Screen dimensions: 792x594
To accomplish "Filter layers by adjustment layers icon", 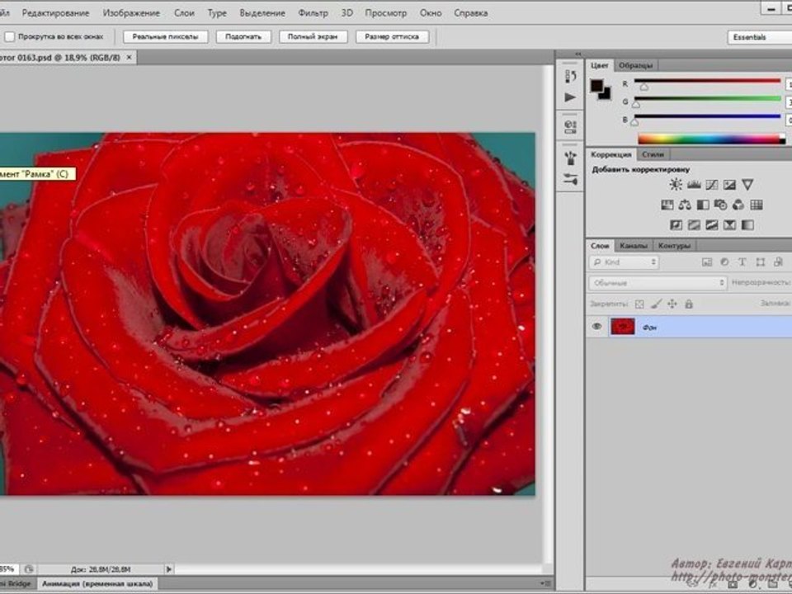I will [x=724, y=262].
